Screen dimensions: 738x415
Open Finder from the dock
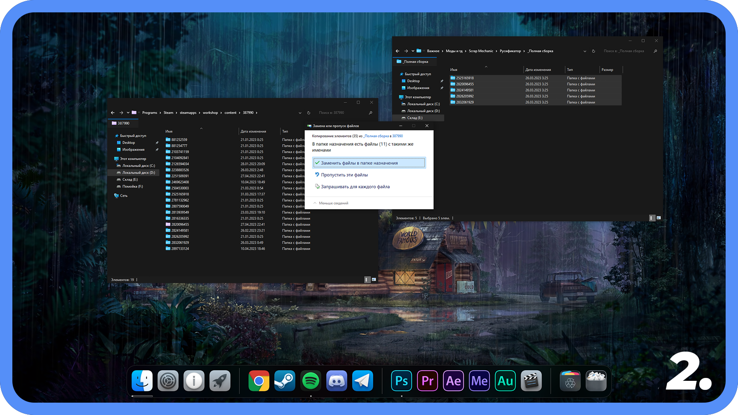pos(142,381)
